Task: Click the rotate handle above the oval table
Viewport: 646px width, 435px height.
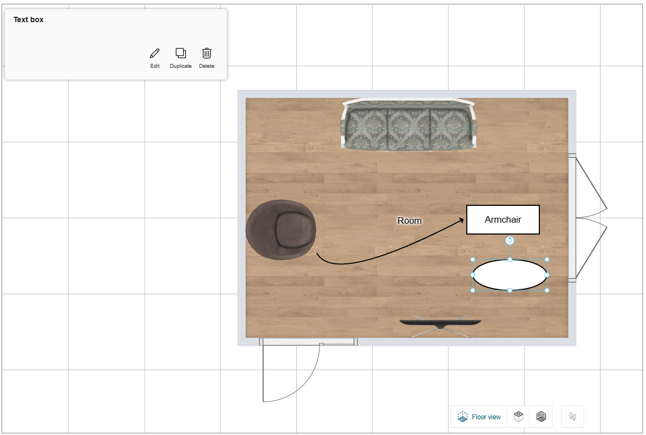Action: point(510,241)
